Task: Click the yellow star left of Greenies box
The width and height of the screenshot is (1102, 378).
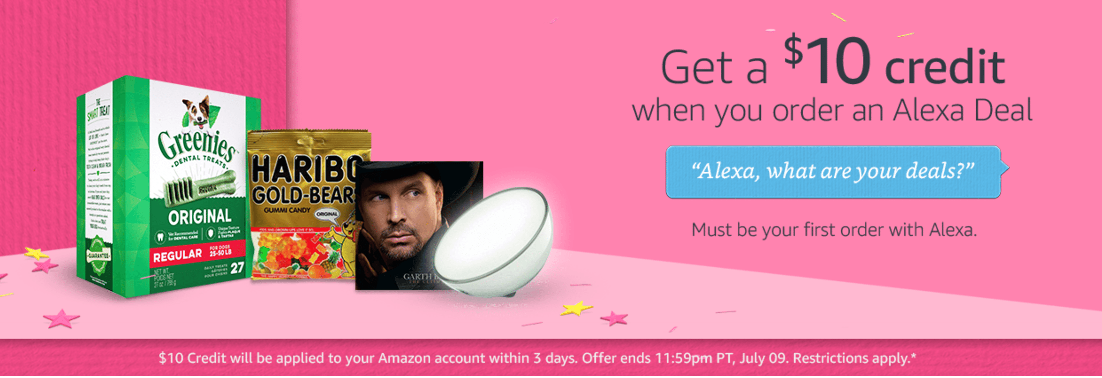Action: [x=36, y=253]
